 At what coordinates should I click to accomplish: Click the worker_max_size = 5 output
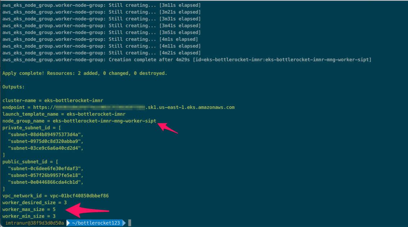coord(29,209)
